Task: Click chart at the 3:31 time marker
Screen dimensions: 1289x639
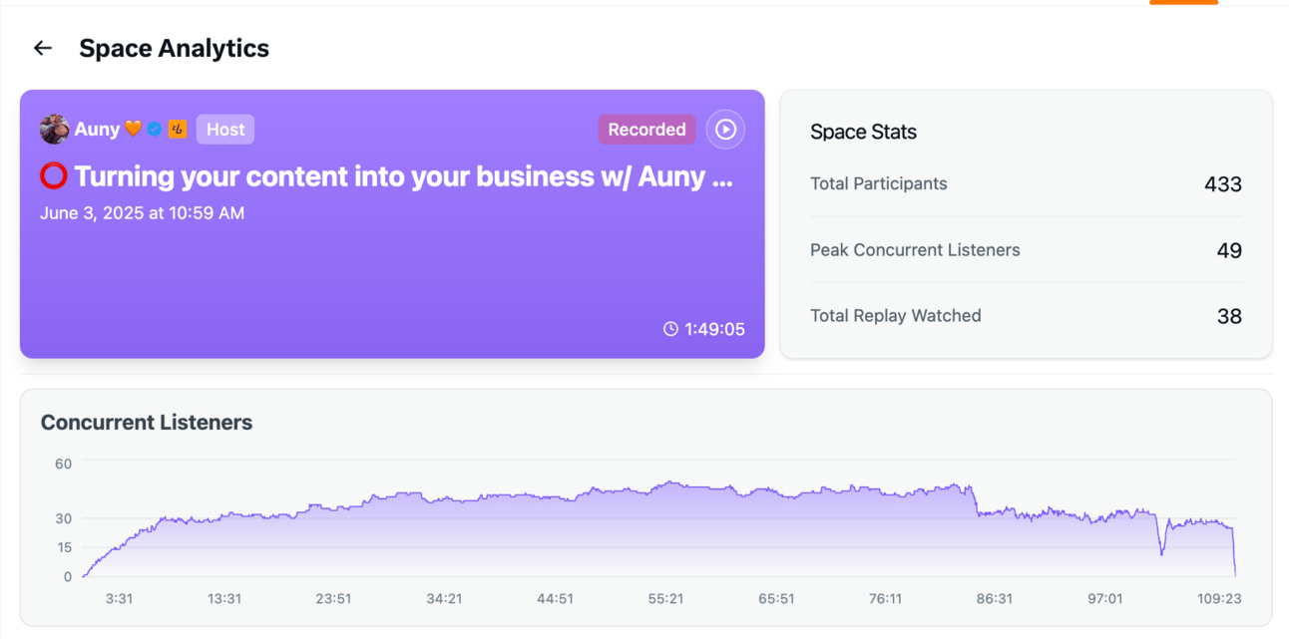Action: point(119,558)
